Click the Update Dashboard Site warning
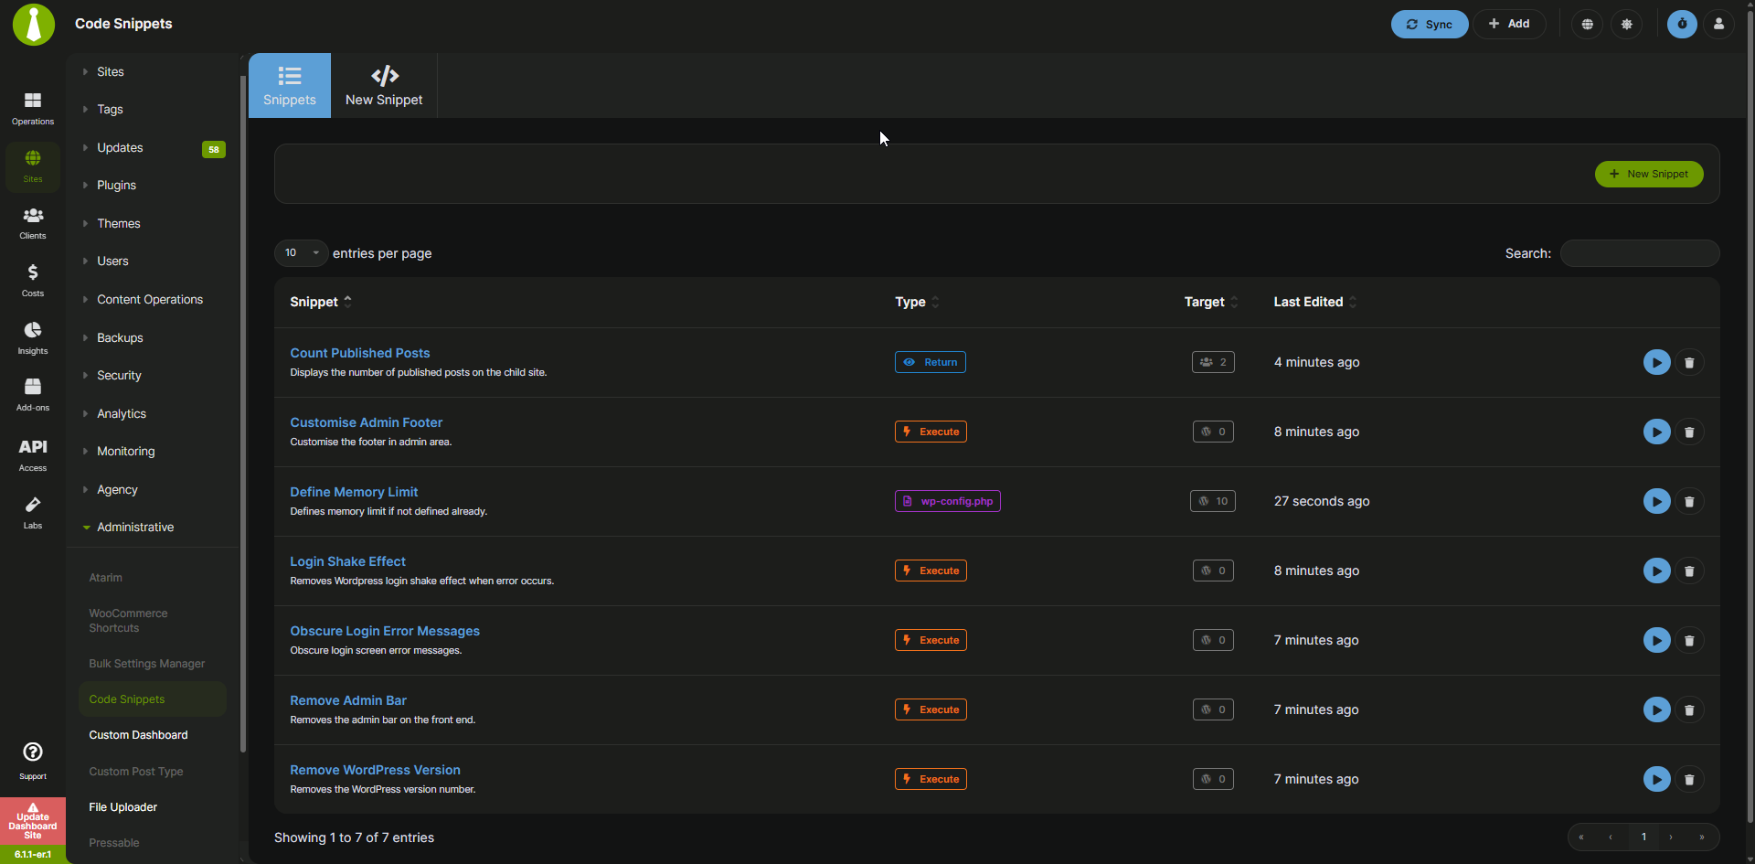This screenshot has width=1755, height=864. click(33, 822)
